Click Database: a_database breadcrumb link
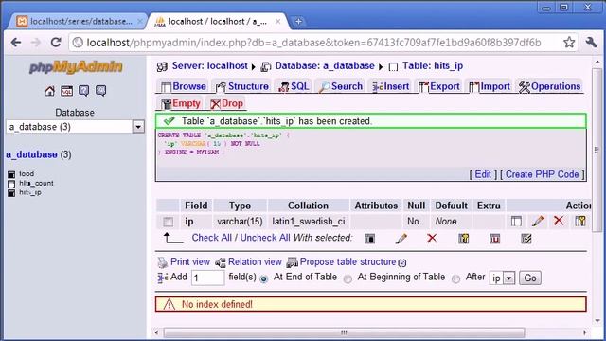606x341 pixels. pos(325,65)
